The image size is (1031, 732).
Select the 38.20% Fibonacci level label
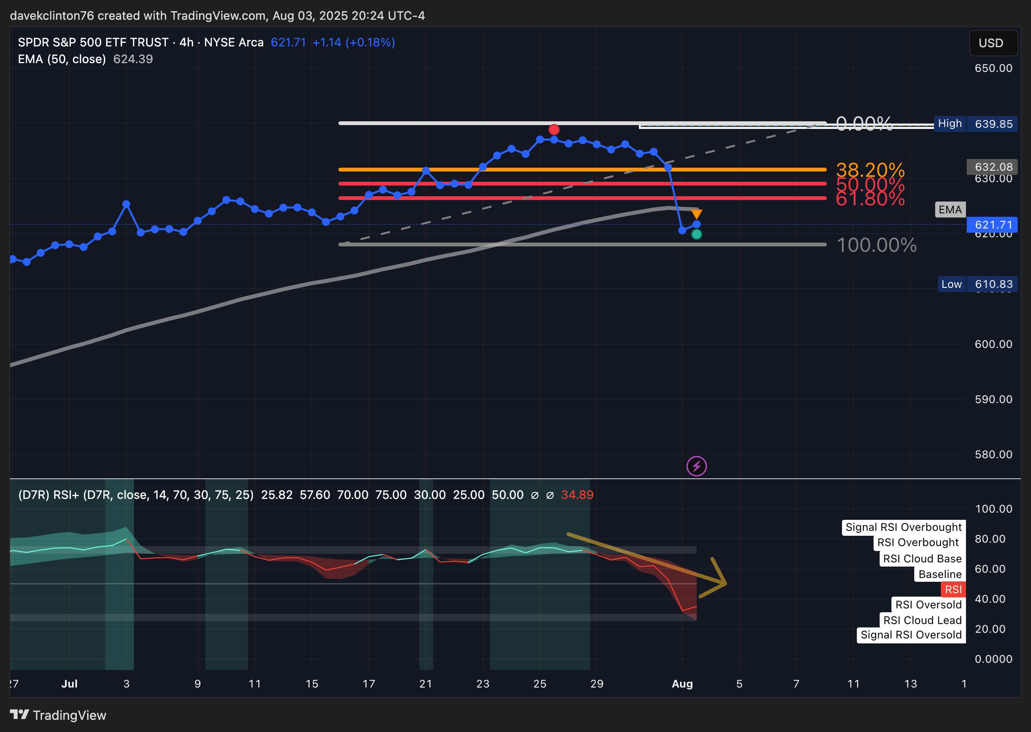(870, 170)
